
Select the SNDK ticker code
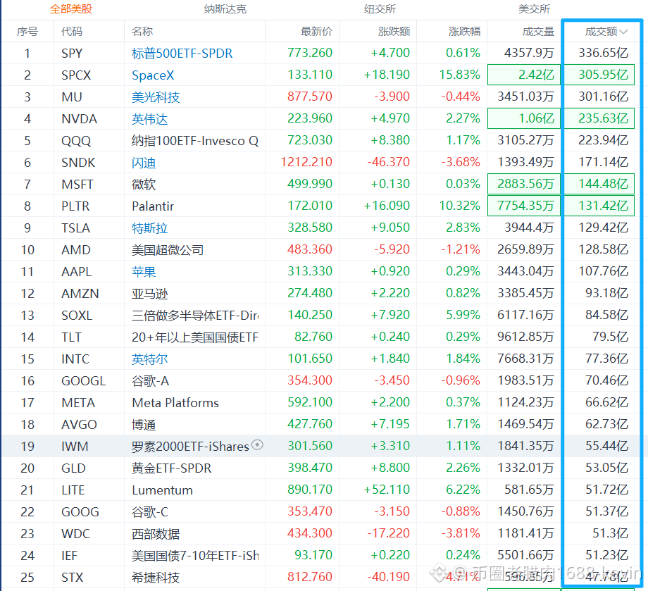pyautogui.click(x=78, y=163)
